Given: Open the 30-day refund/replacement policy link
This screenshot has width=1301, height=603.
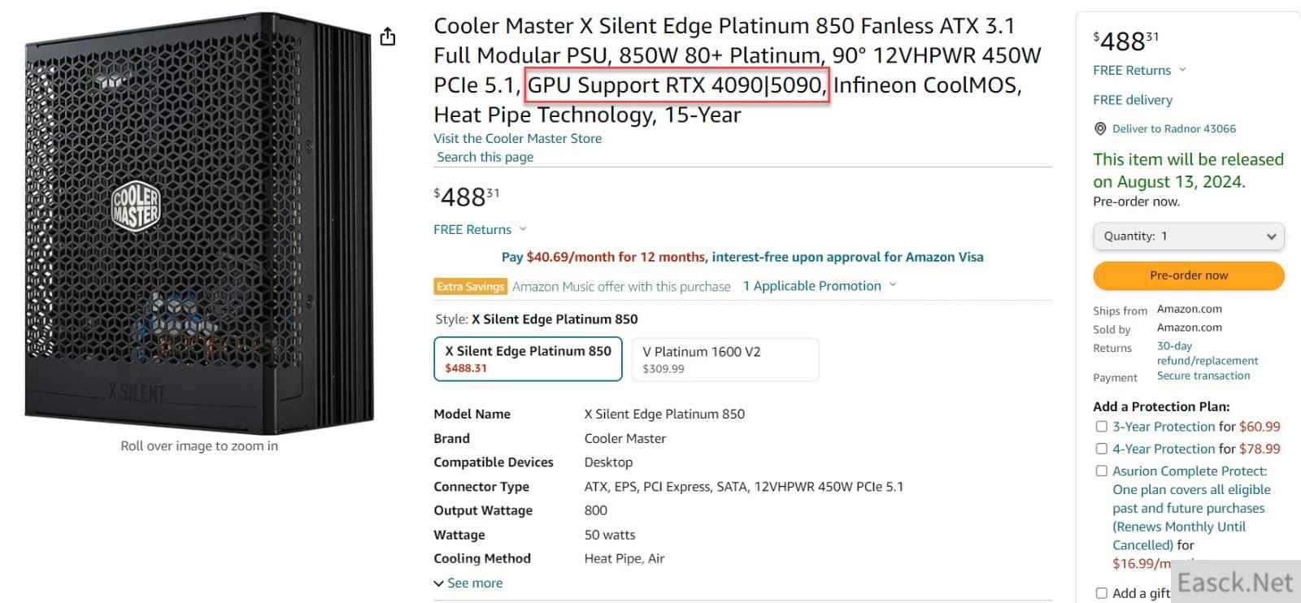Looking at the screenshot, I should pyautogui.click(x=1207, y=354).
